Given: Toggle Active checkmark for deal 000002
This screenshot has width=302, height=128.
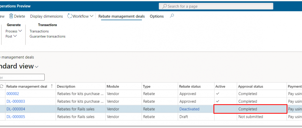Looking at the screenshot, I should (x=218, y=94).
